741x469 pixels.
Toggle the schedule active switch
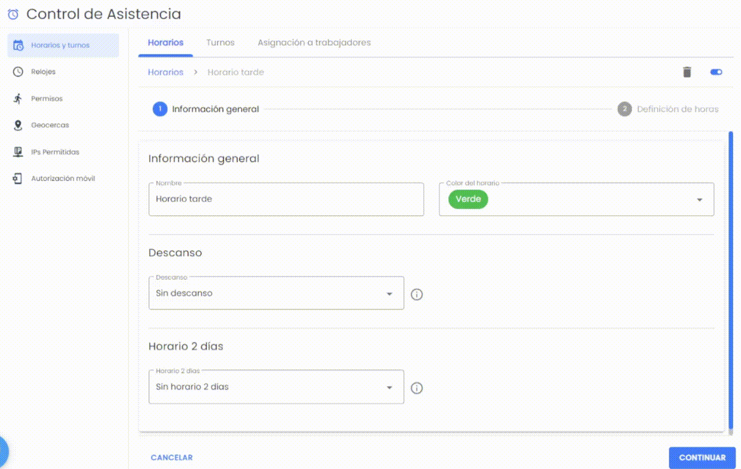(716, 72)
